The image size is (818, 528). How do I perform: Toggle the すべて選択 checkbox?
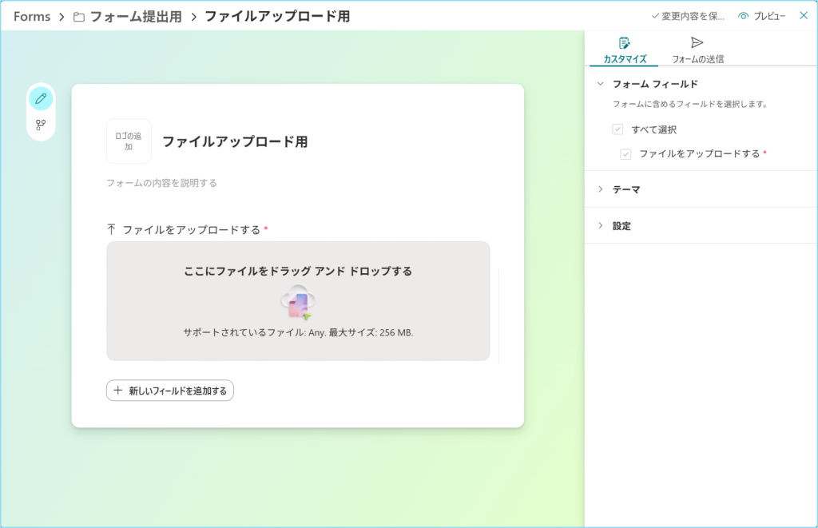pyautogui.click(x=617, y=129)
